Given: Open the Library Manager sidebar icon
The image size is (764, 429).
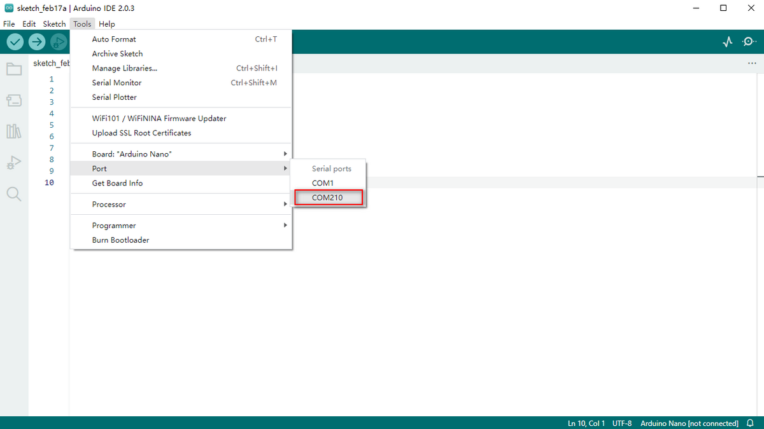Looking at the screenshot, I should tap(14, 132).
